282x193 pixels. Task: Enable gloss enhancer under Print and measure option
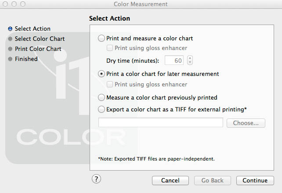110,48
